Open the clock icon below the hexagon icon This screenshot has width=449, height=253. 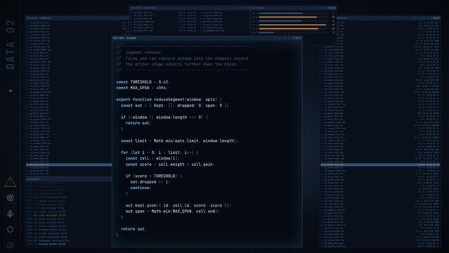(11, 245)
